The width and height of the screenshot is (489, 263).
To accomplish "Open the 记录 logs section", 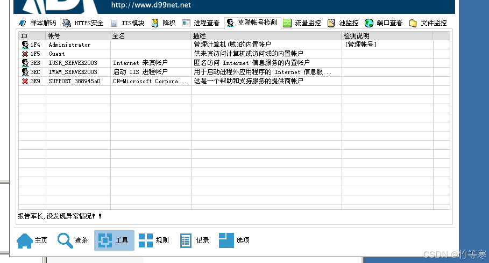I will click(x=194, y=240).
